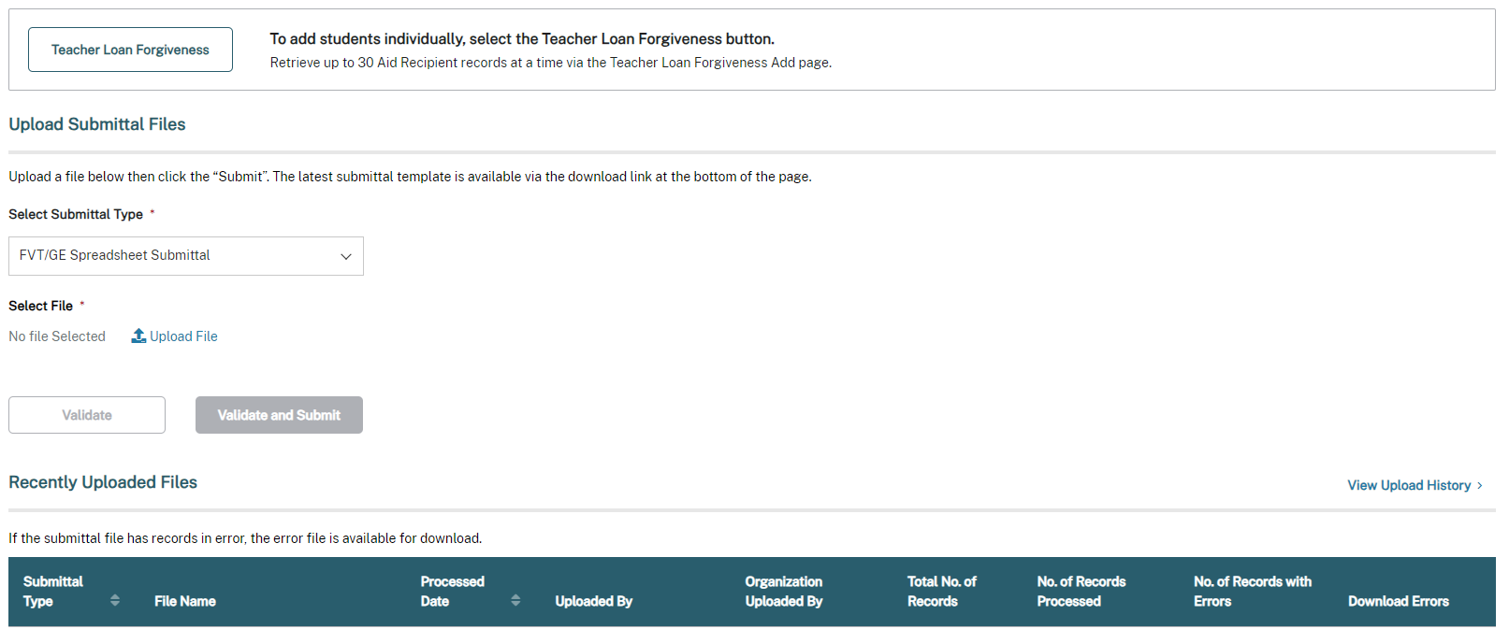Click the chevron arrow in the FVT/GE Spreadsheet Submittal box

(x=346, y=257)
